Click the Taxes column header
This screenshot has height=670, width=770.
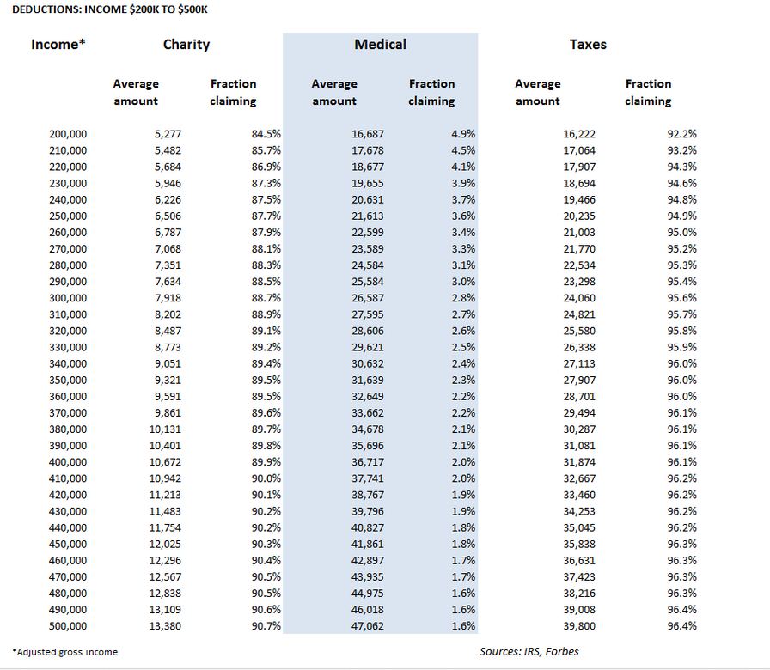click(588, 45)
